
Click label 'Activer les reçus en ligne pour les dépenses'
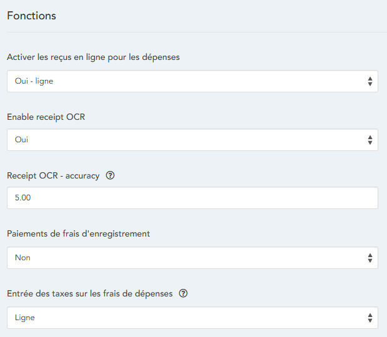click(93, 57)
